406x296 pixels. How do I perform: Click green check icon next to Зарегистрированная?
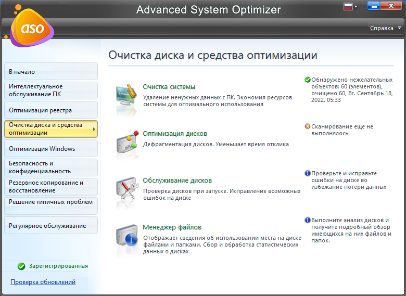[x=21, y=266]
